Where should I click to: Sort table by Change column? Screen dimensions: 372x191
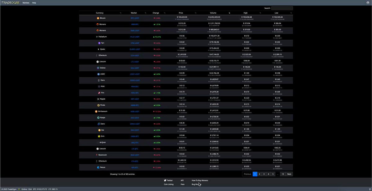point(156,13)
